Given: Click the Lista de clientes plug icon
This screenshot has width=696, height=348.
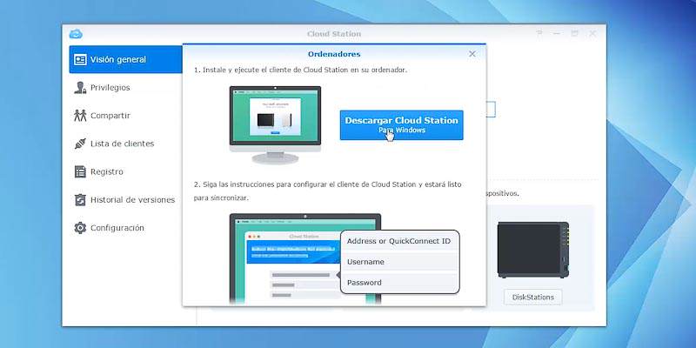Looking at the screenshot, I should point(80,144).
